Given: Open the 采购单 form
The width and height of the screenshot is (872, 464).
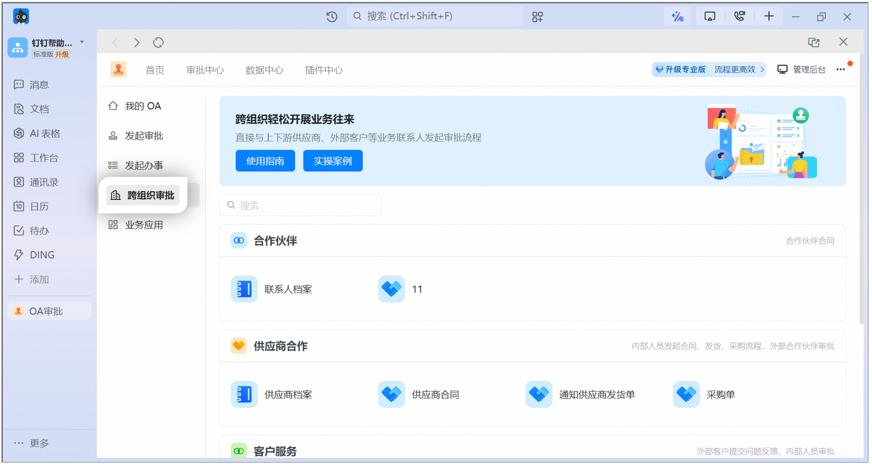Looking at the screenshot, I should [704, 395].
